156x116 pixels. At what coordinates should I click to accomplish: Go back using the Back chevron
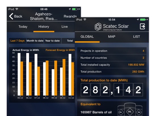[11, 16]
